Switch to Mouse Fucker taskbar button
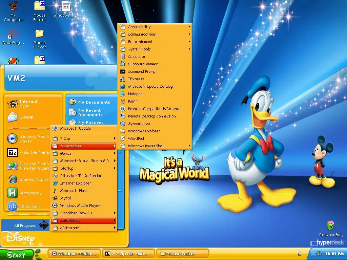 click(x=183, y=254)
